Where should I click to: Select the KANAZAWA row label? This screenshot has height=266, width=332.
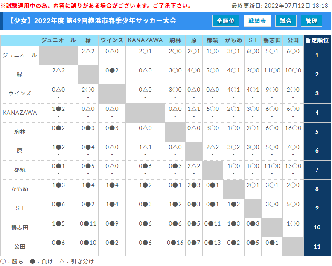tap(20, 113)
